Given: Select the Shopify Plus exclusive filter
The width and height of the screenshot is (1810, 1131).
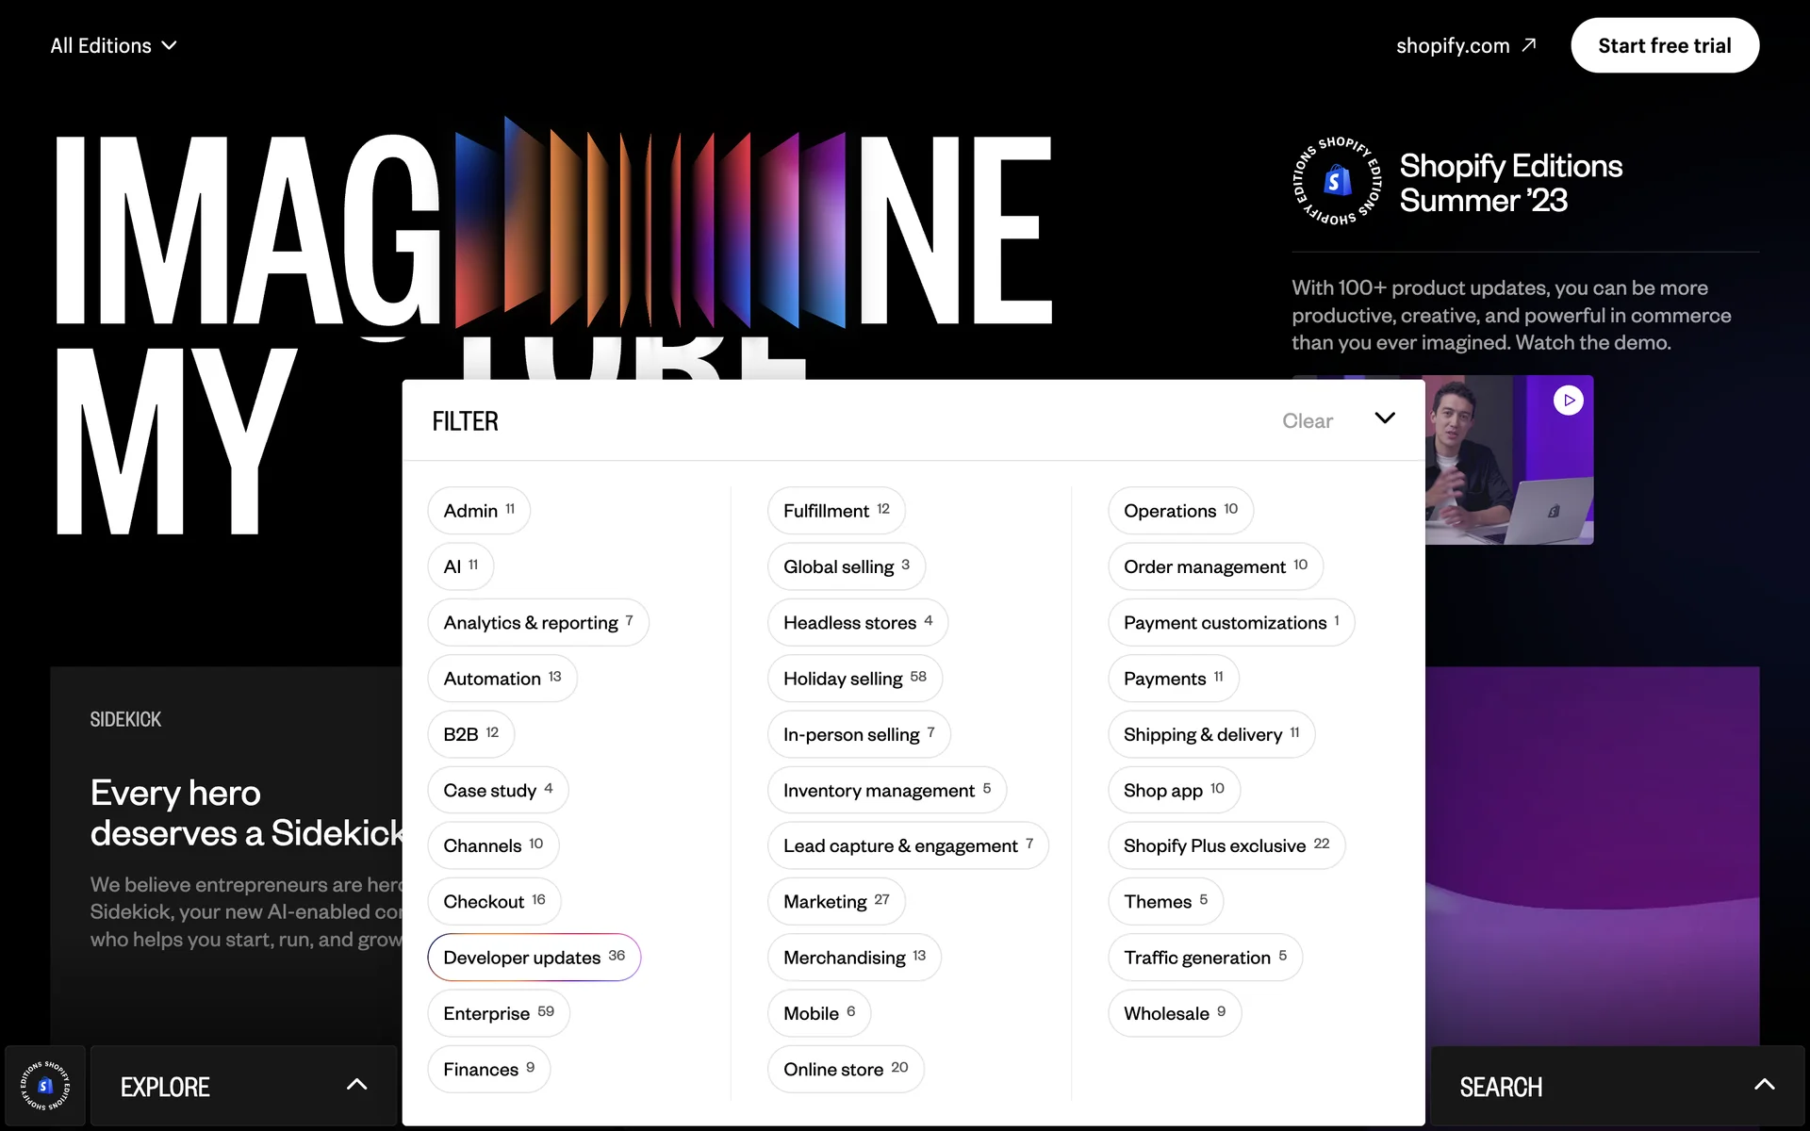Looking at the screenshot, I should (x=1226, y=845).
